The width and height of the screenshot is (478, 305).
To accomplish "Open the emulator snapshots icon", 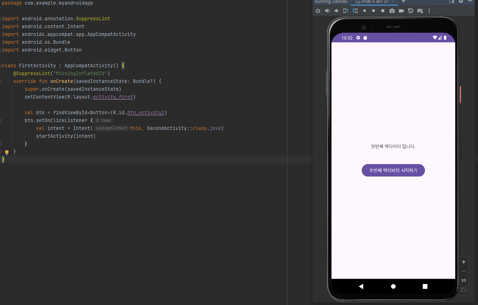I will [x=411, y=11].
